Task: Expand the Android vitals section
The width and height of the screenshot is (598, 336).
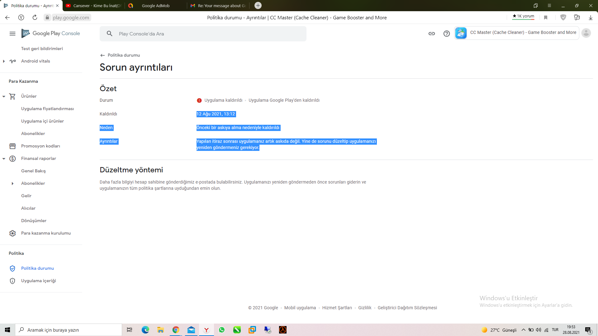Action: (4, 61)
